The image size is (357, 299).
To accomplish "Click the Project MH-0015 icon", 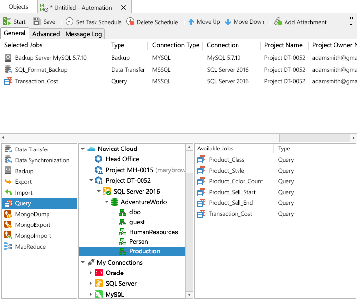I will pyautogui.click(x=98, y=170).
